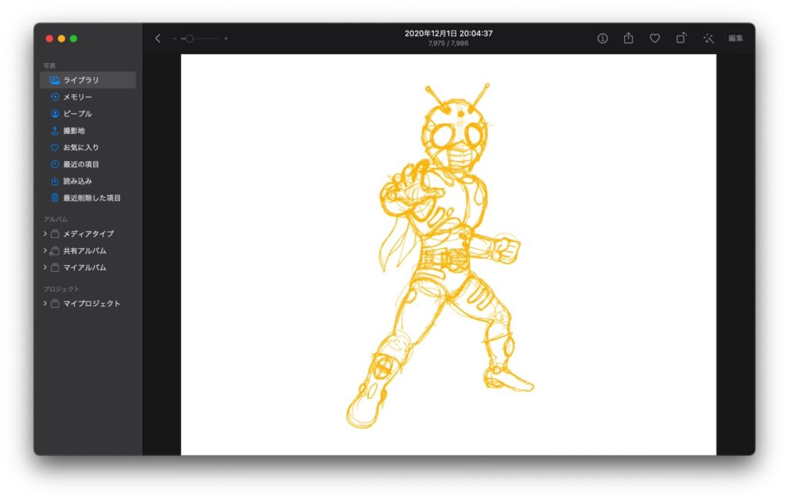Screen dimensions: 789x500
Task: Click the zoom in plus icon
Action: coord(226,39)
